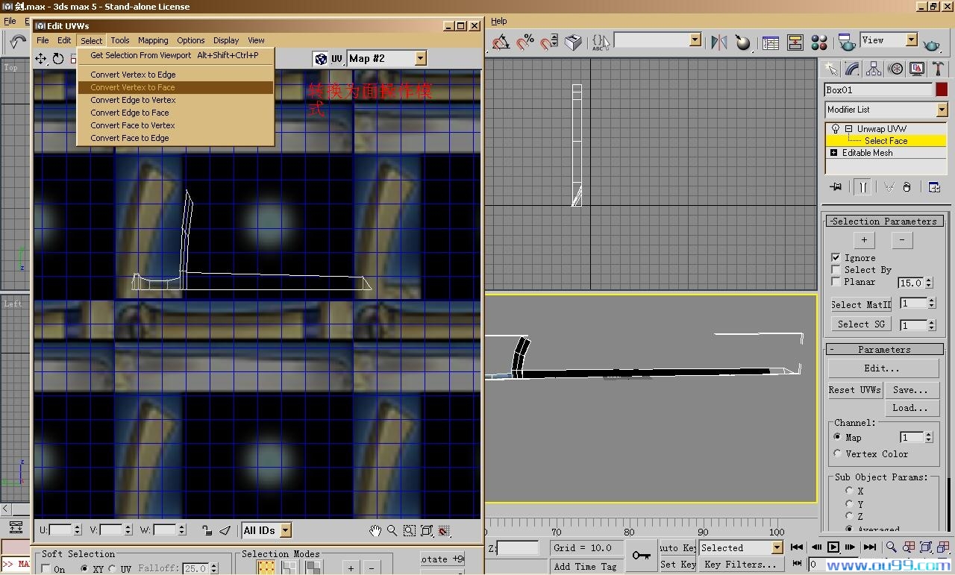Viewport: 955px width, 575px height.
Task: Toggle Unwrap UVW light bulb visibility
Action: 836,129
